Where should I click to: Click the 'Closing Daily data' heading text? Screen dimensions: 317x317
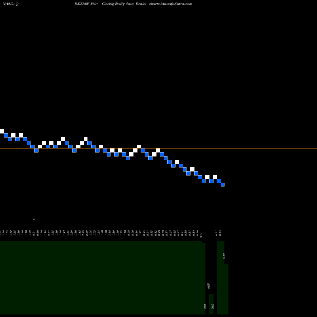coord(118,4)
